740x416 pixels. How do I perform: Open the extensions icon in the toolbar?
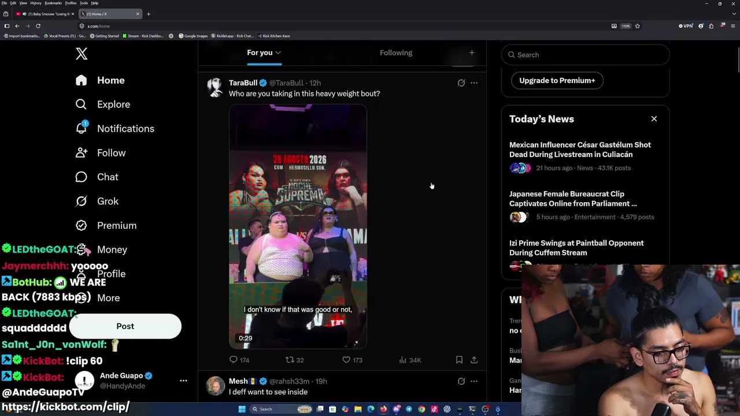711,26
